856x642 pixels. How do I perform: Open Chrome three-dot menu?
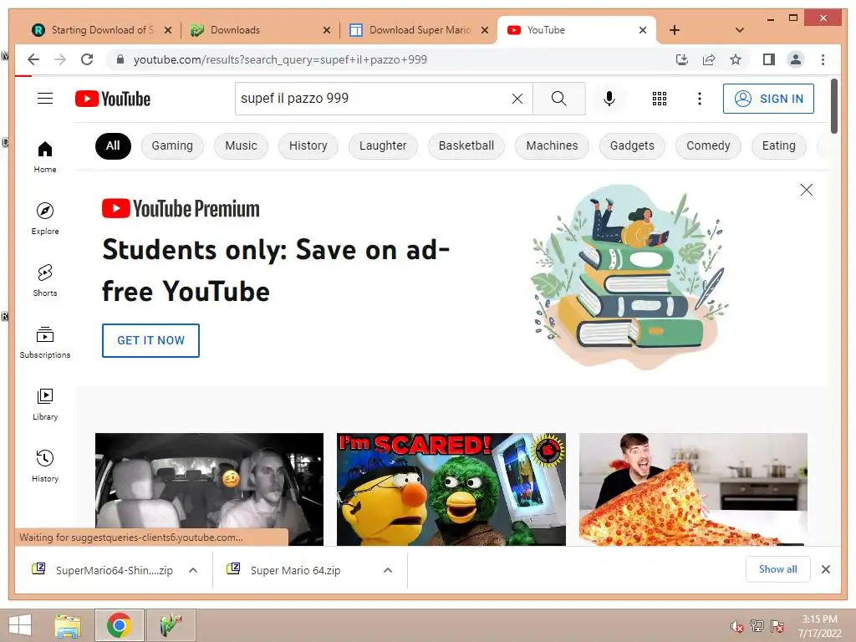[823, 59]
